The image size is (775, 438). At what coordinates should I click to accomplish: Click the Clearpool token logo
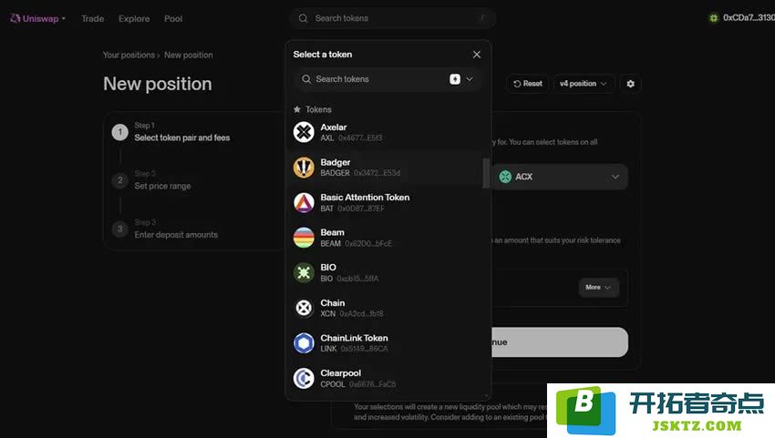point(304,378)
